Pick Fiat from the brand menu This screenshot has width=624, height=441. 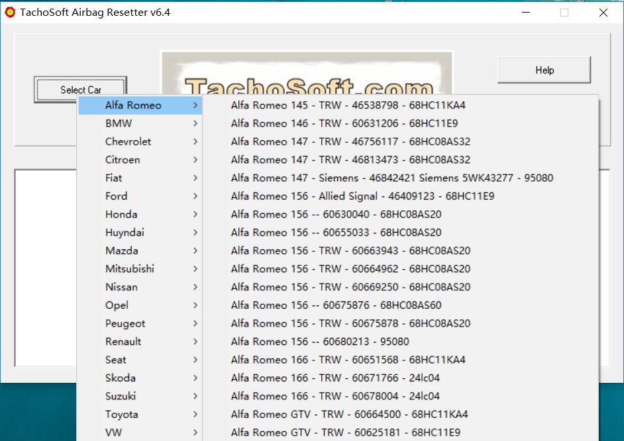(140, 178)
